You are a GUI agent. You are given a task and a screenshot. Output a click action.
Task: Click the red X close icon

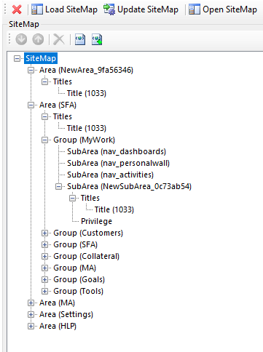coord(17,9)
